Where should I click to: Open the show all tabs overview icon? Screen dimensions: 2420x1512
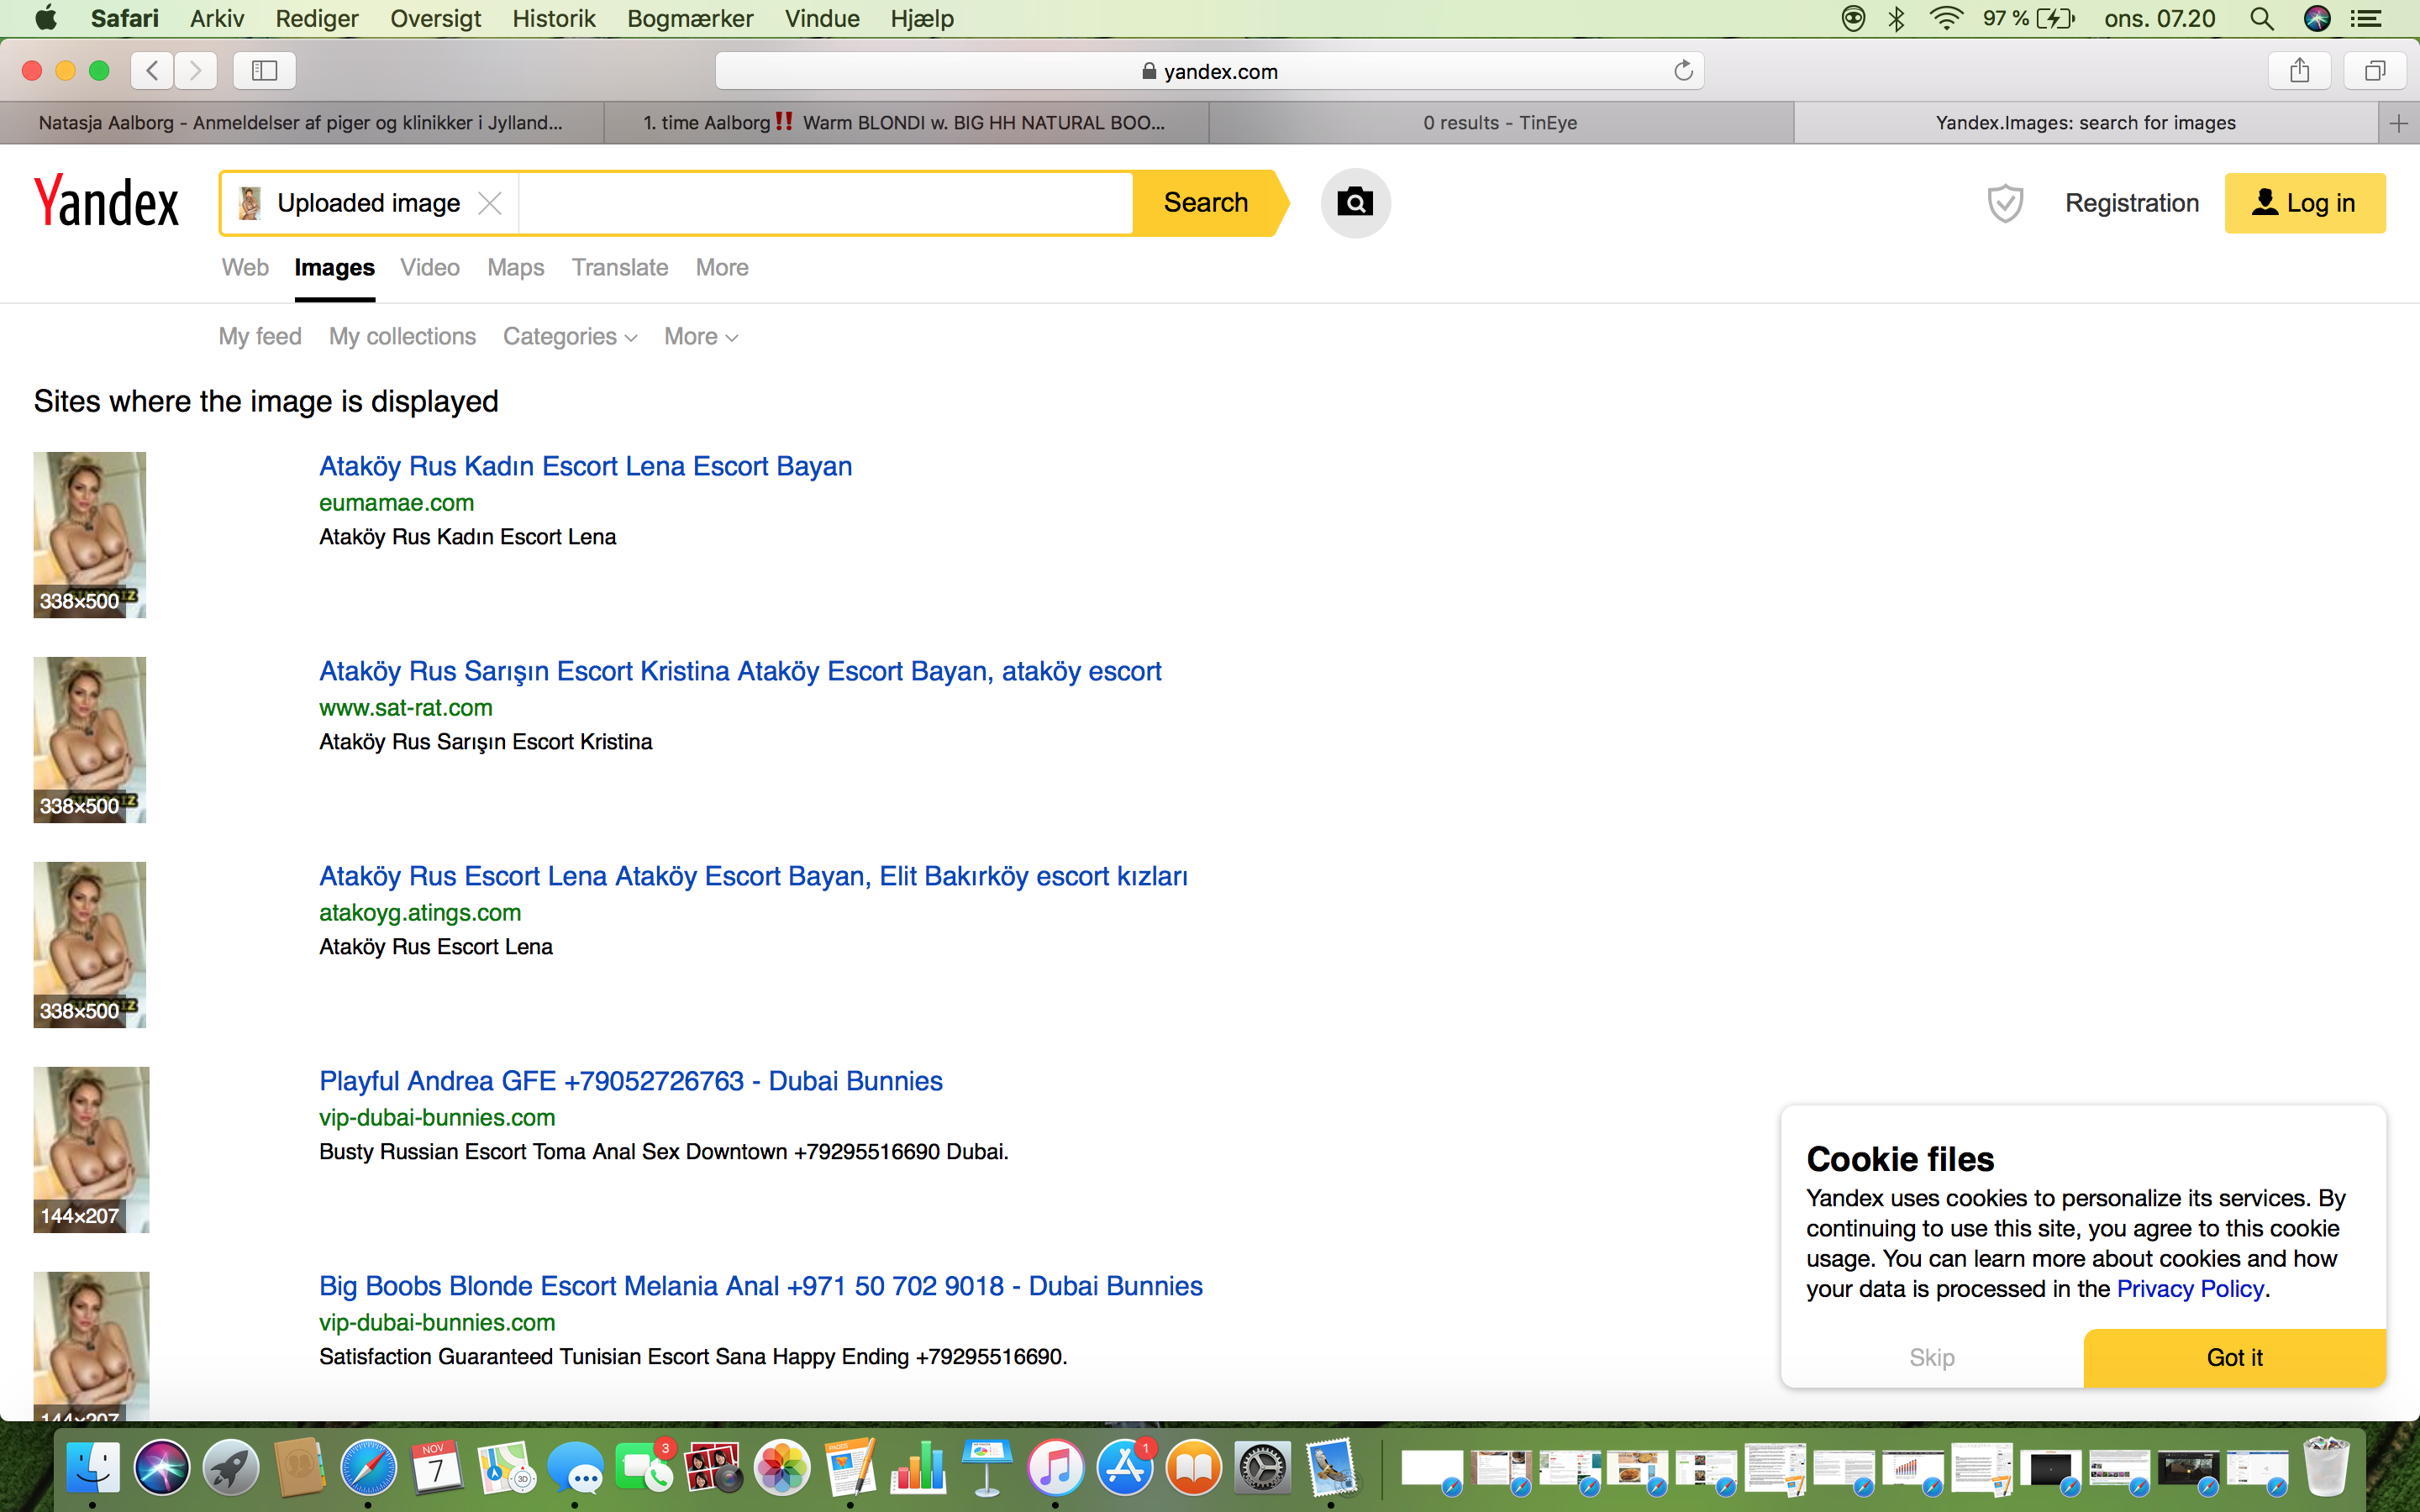(x=2374, y=71)
